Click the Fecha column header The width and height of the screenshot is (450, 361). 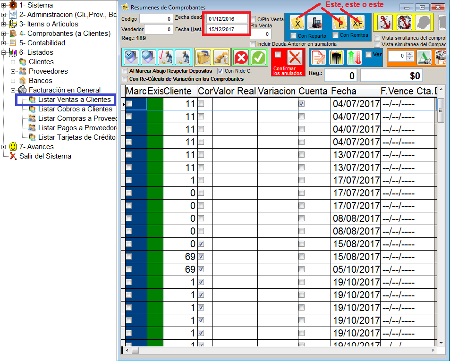[x=355, y=91]
